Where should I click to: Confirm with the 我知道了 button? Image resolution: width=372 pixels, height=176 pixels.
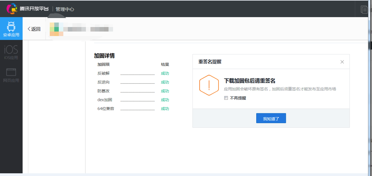click(x=271, y=118)
